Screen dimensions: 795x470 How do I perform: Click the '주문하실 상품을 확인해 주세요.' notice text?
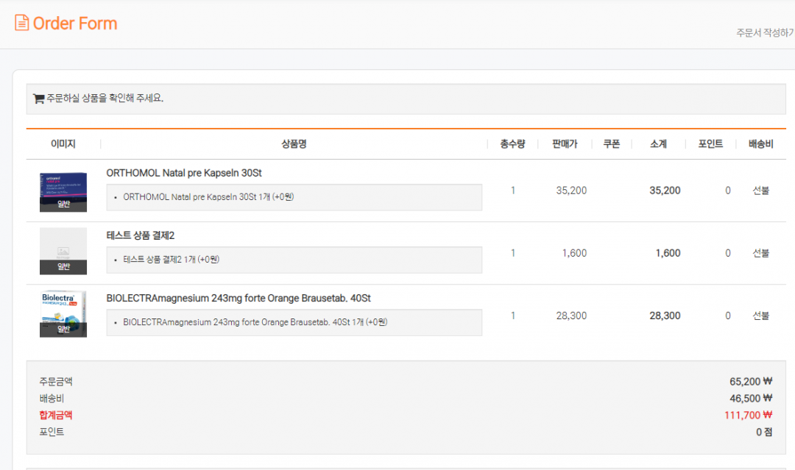pyautogui.click(x=105, y=99)
